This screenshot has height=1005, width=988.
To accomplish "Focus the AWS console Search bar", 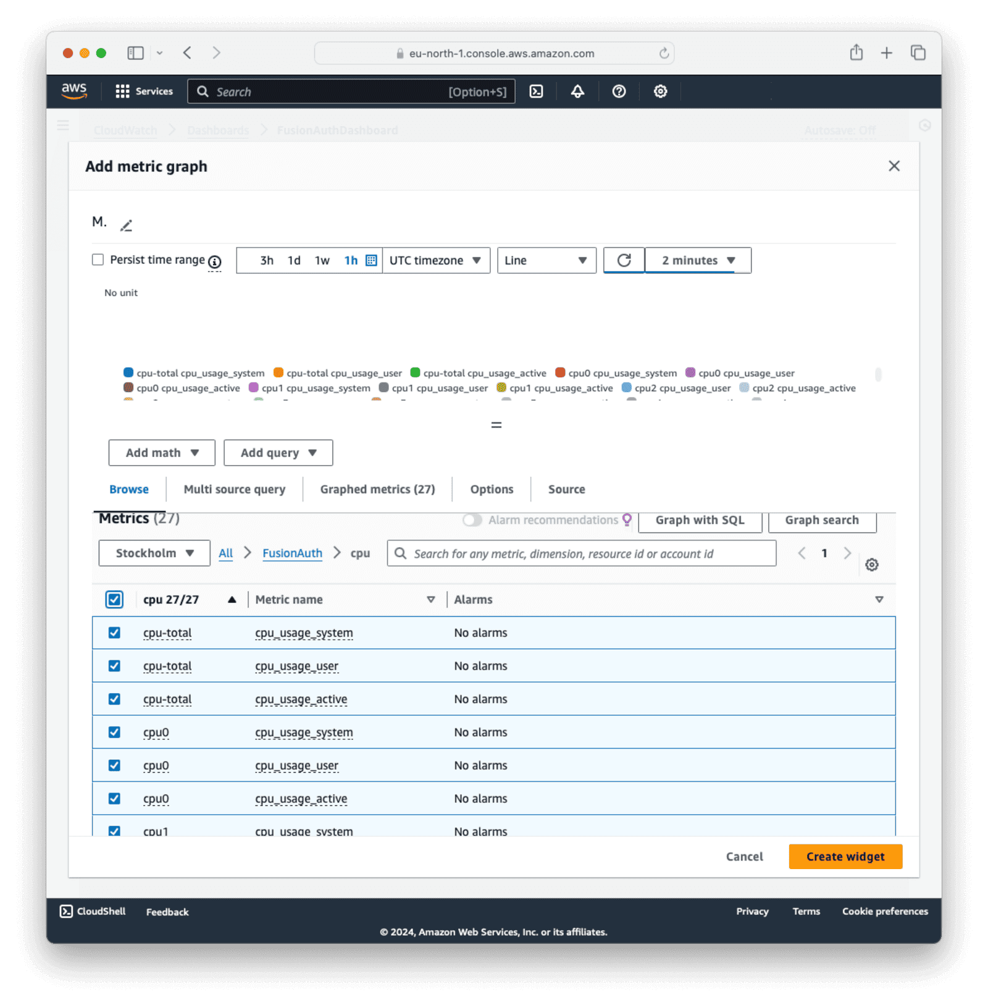I will (351, 91).
